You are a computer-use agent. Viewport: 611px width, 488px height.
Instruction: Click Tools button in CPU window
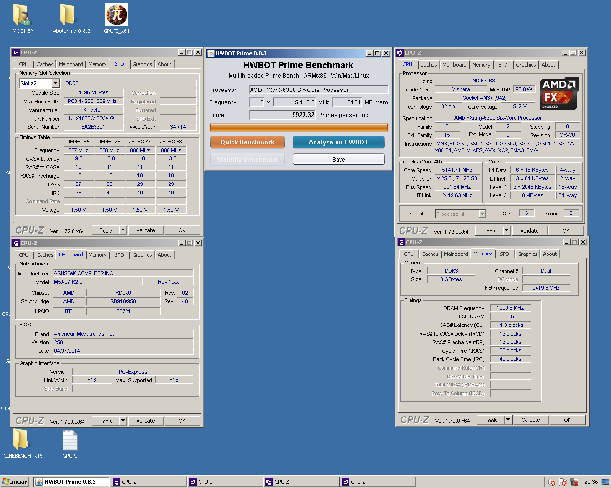point(489,231)
